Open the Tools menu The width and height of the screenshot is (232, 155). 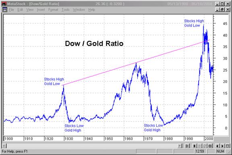point(65,10)
